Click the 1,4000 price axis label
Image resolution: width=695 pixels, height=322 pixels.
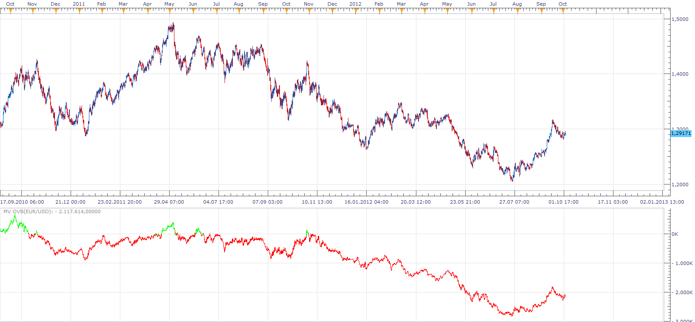[x=680, y=74]
